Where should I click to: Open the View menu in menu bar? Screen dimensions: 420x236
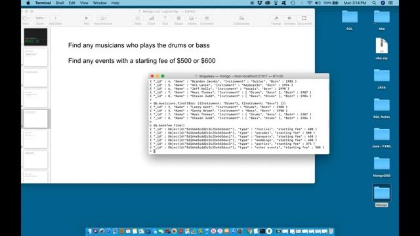pyautogui.click(x=84, y=3)
